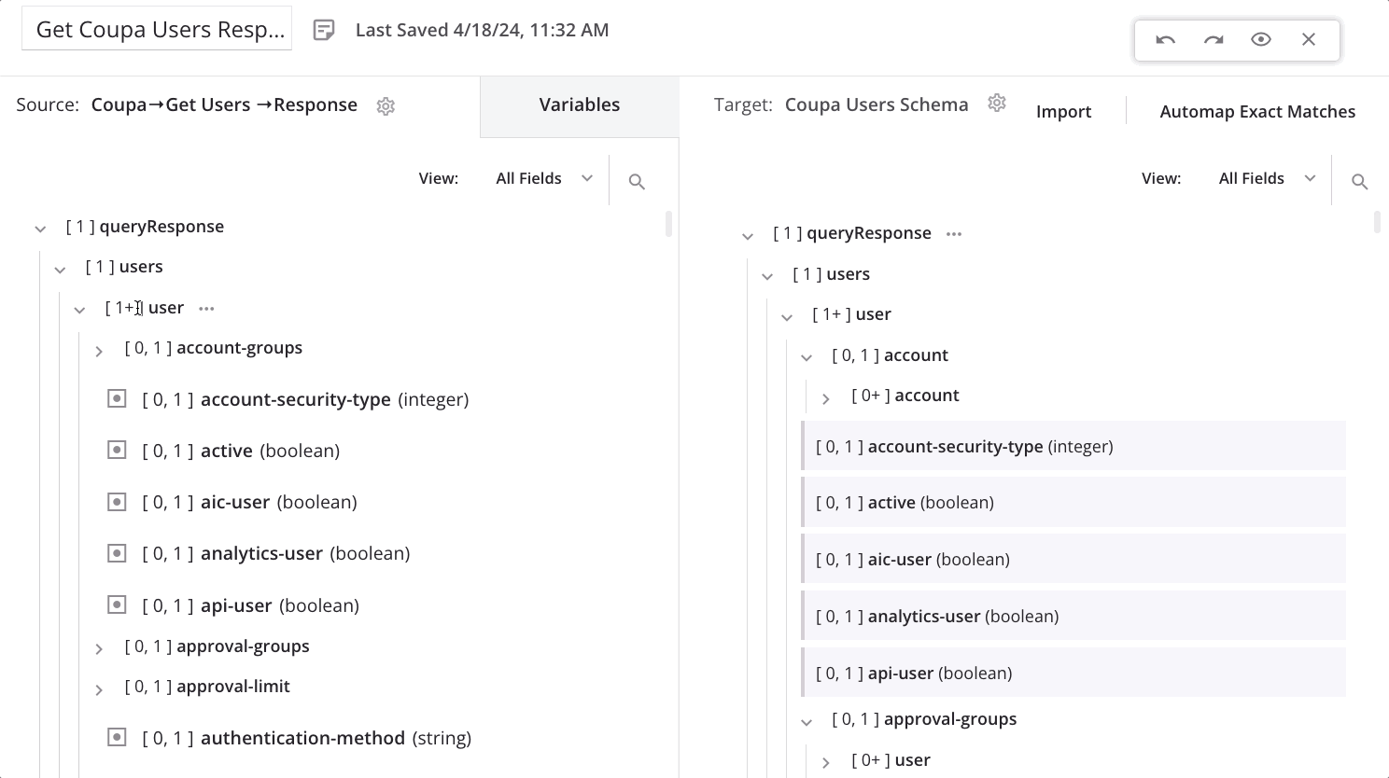This screenshot has width=1389, height=778.
Task: Click the source active boolean field icon
Action: (117, 451)
